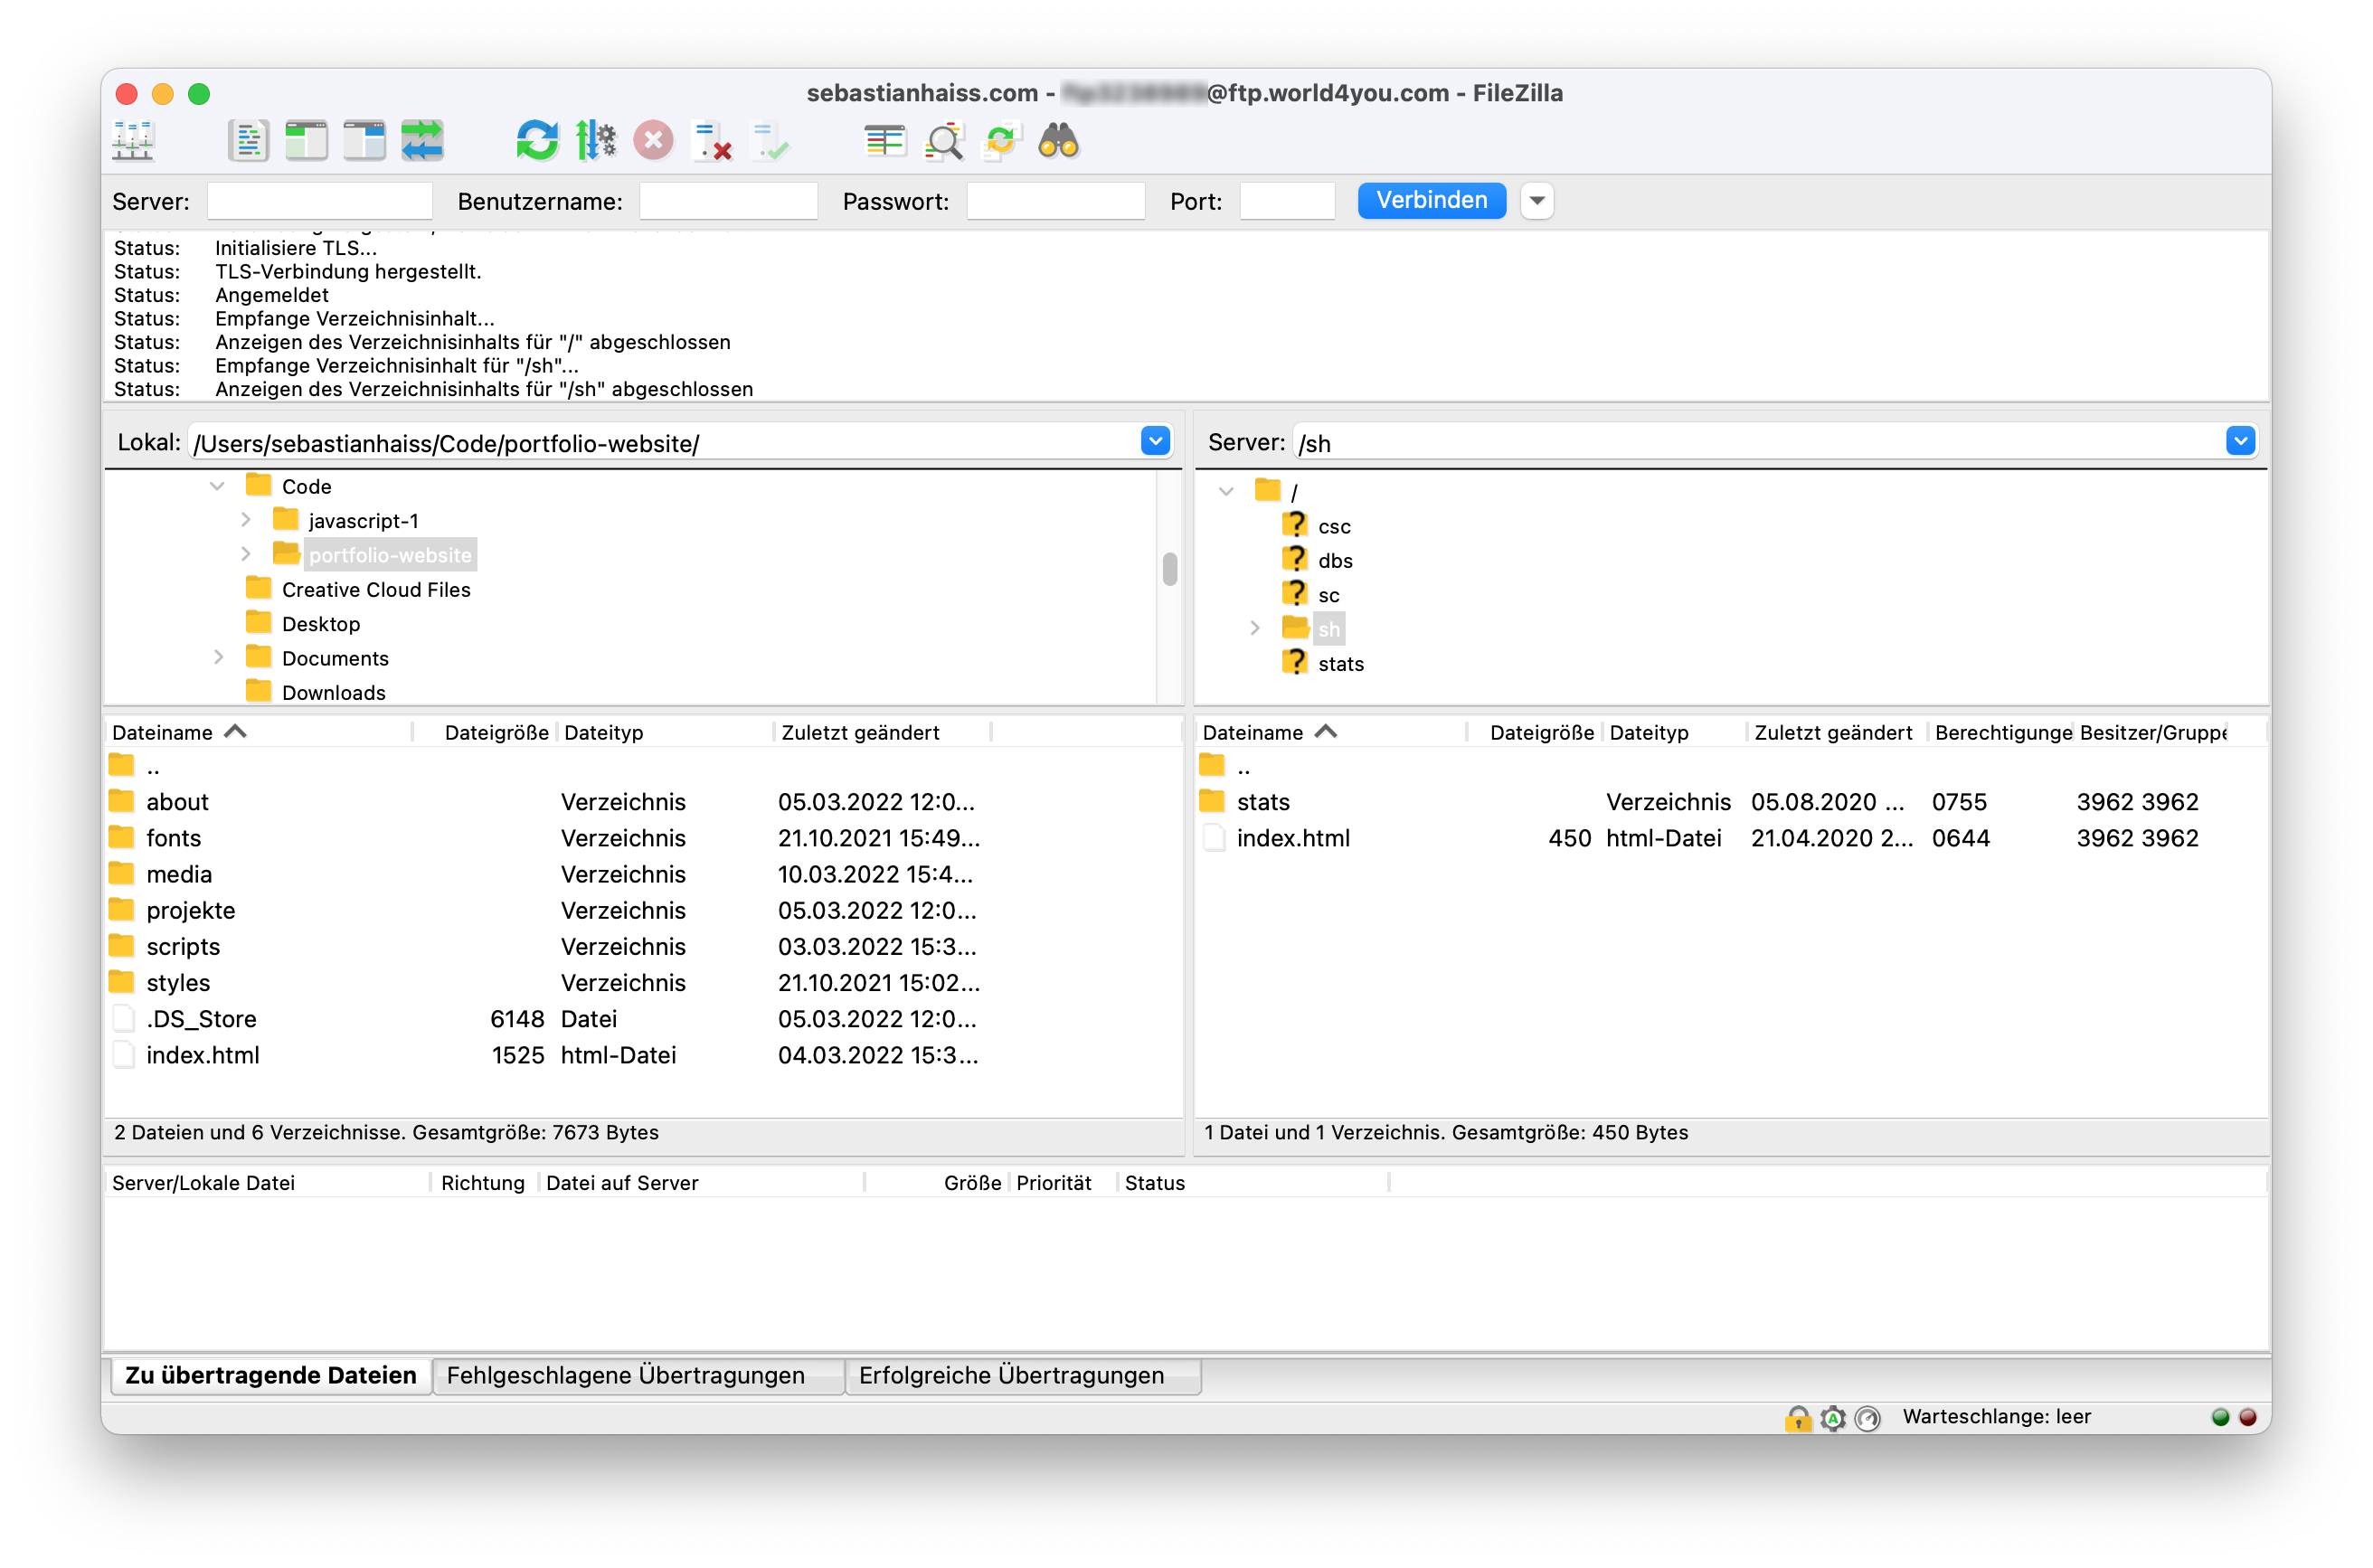Search files with binoculars icon

pos(1058,141)
